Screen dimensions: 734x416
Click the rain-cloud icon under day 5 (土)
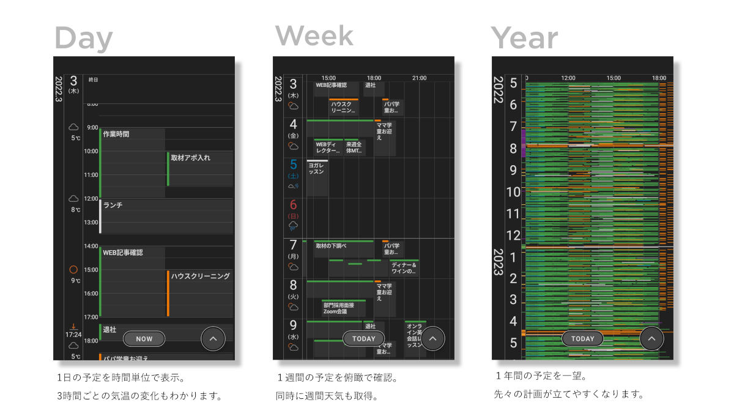click(x=294, y=186)
